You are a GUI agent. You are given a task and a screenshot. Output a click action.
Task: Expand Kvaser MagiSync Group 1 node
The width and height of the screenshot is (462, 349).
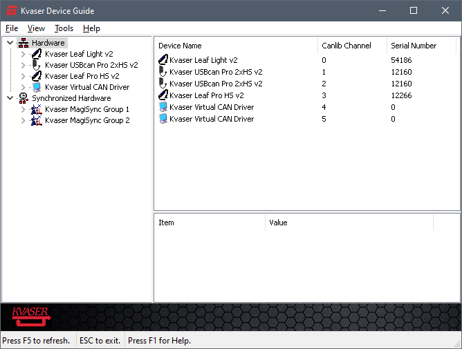tap(24, 109)
